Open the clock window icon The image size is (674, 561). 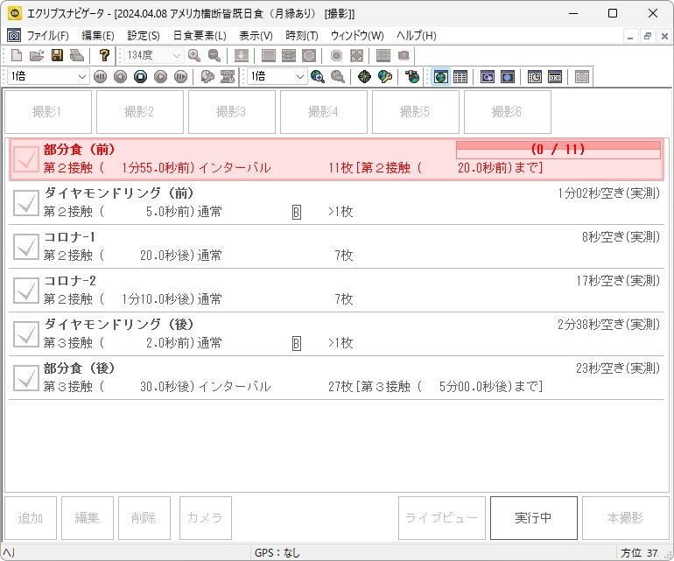(535, 77)
